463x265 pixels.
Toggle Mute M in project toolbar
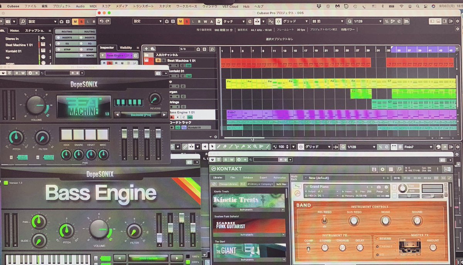click(181, 22)
